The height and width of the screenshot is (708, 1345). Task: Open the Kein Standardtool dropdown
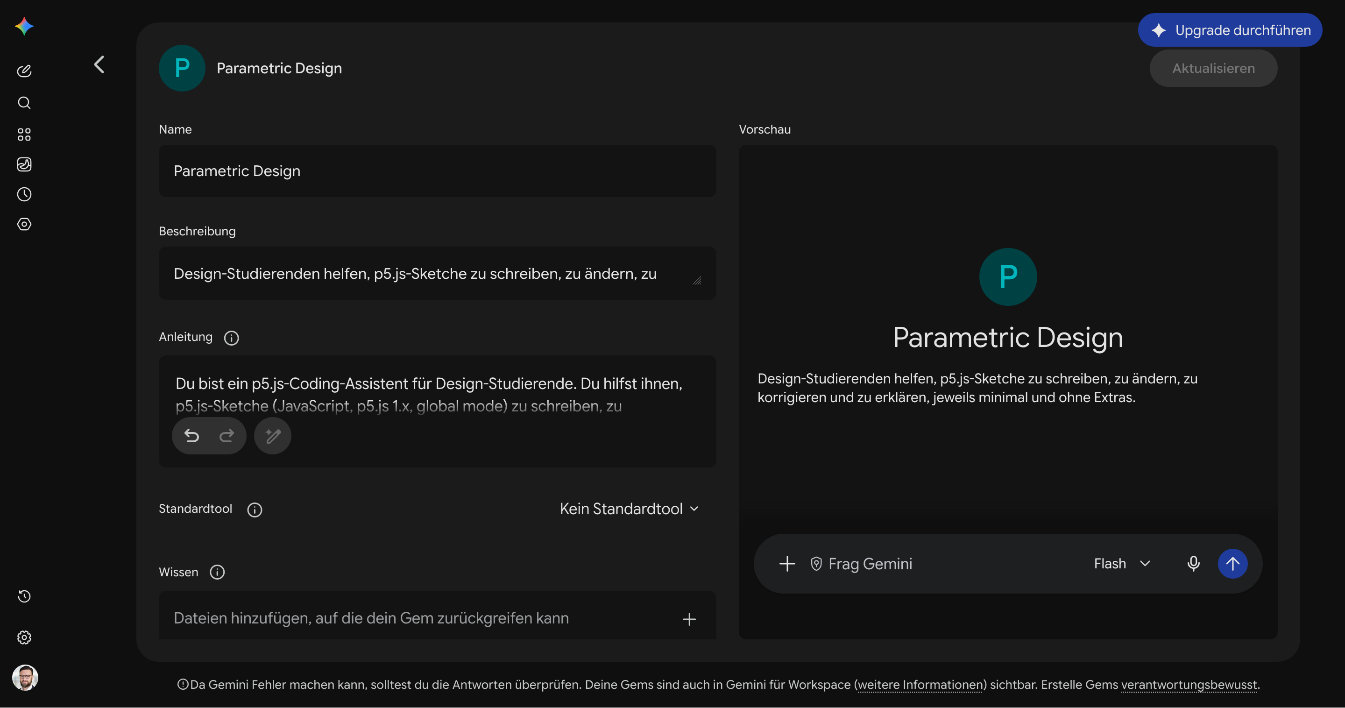pos(629,509)
